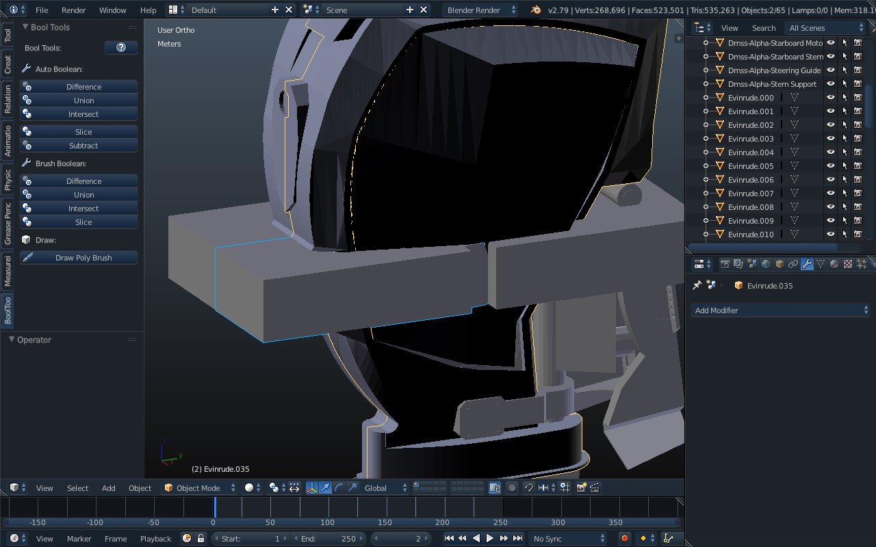The width and height of the screenshot is (876, 547).
Task: Expand Evinrude.002 tree row plus icon
Action: (706, 124)
